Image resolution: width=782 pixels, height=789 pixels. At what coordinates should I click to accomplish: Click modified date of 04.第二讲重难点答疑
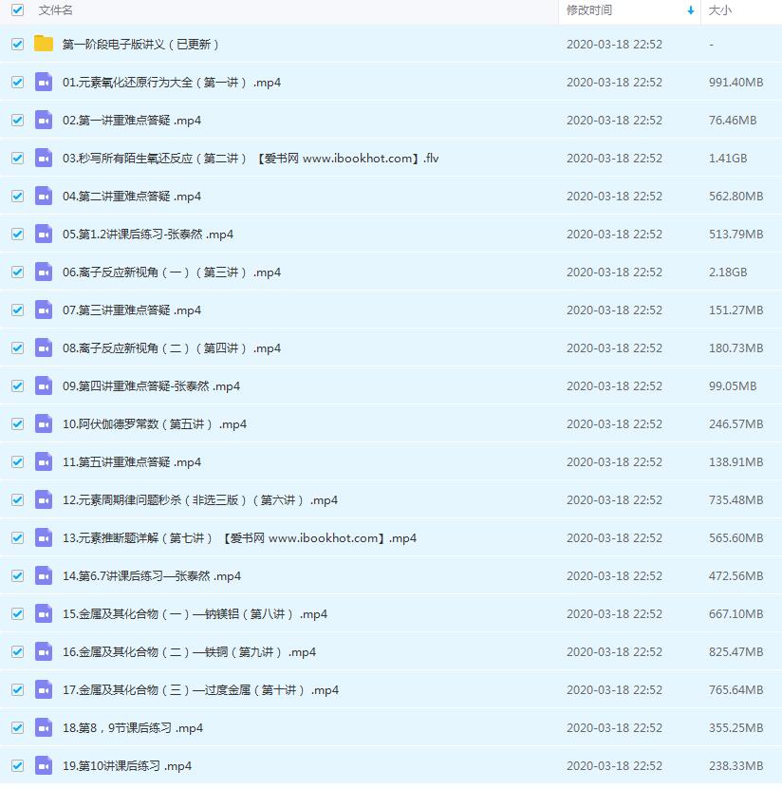[x=614, y=197]
